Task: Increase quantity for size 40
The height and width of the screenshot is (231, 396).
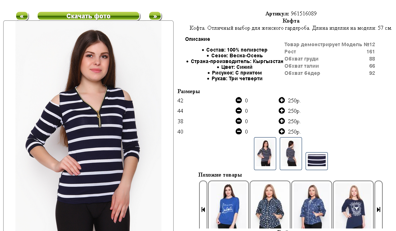Action: pos(282,131)
